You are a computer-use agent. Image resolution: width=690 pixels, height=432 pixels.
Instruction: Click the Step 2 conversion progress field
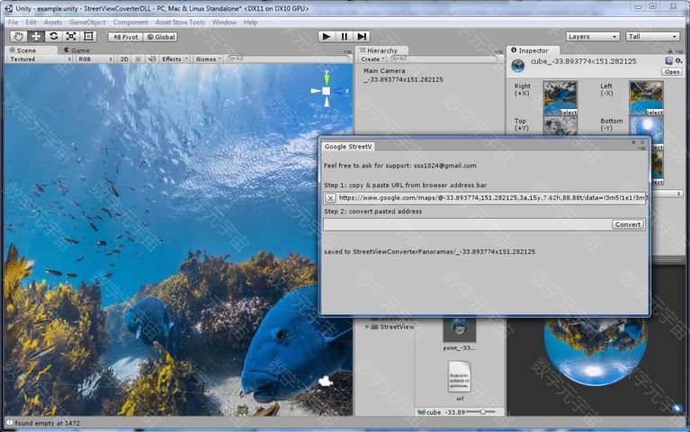pyautogui.click(x=467, y=225)
